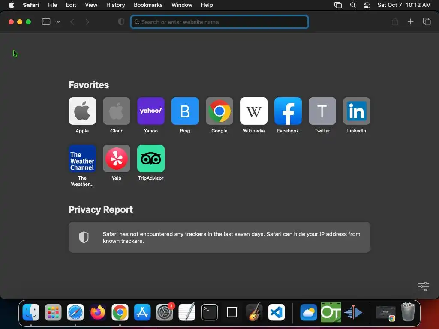Image resolution: width=439 pixels, height=329 pixels.
Task: Open The Weather Channel favorite
Action: click(x=82, y=159)
